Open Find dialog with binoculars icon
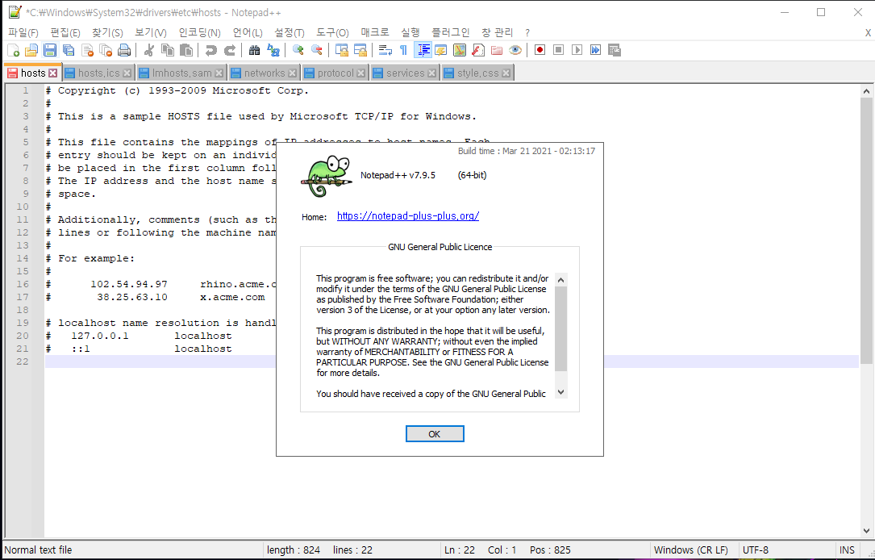 [x=254, y=50]
